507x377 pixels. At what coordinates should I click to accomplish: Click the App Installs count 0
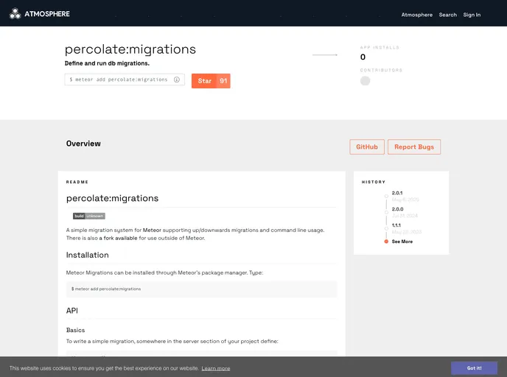click(x=363, y=57)
